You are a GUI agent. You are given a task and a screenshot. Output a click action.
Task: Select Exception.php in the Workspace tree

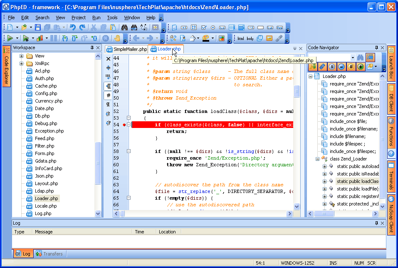(49, 131)
